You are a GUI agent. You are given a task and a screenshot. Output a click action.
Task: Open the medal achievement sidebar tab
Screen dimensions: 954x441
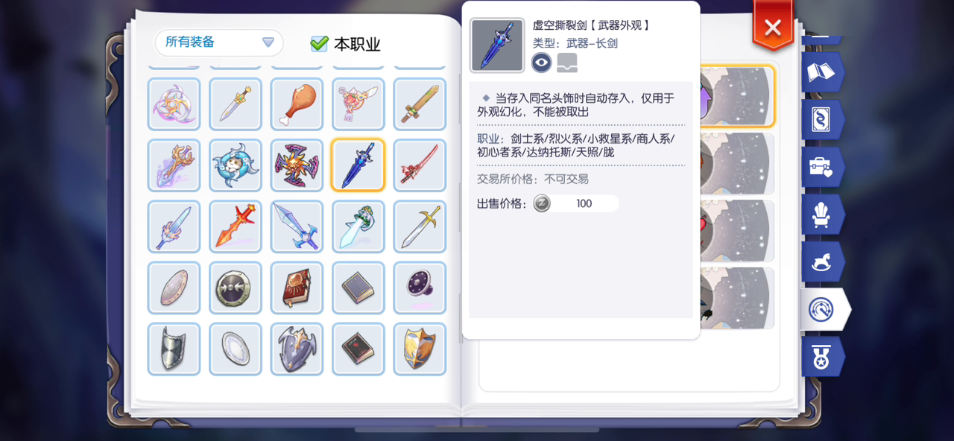(x=821, y=357)
